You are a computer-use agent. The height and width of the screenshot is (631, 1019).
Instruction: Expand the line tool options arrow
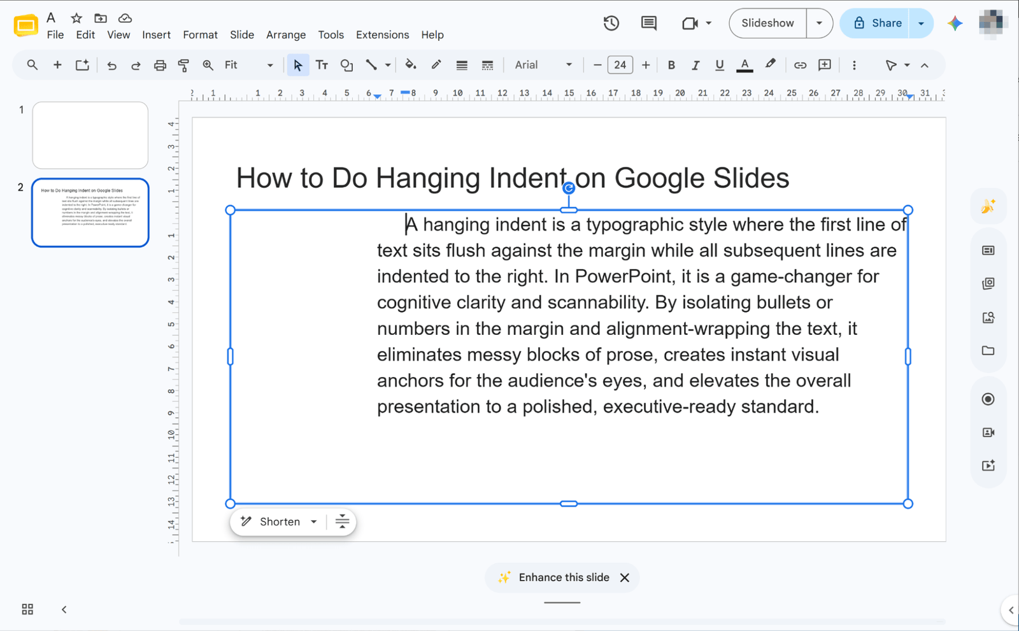coord(387,65)
